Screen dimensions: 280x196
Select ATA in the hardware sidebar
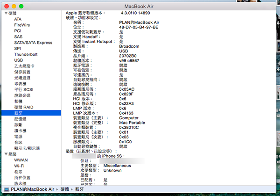coord(18,19)
